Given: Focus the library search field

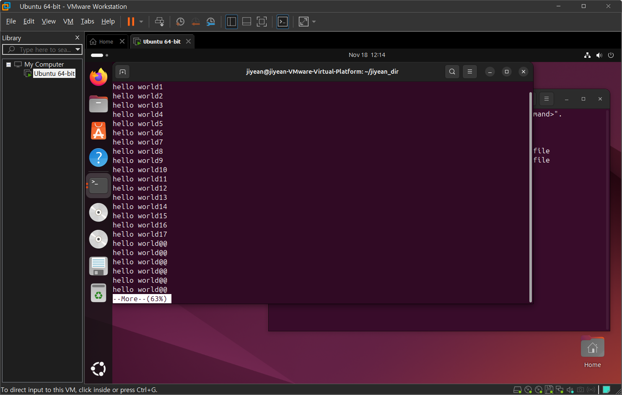Looking at the screenshot, I should 42,49.
